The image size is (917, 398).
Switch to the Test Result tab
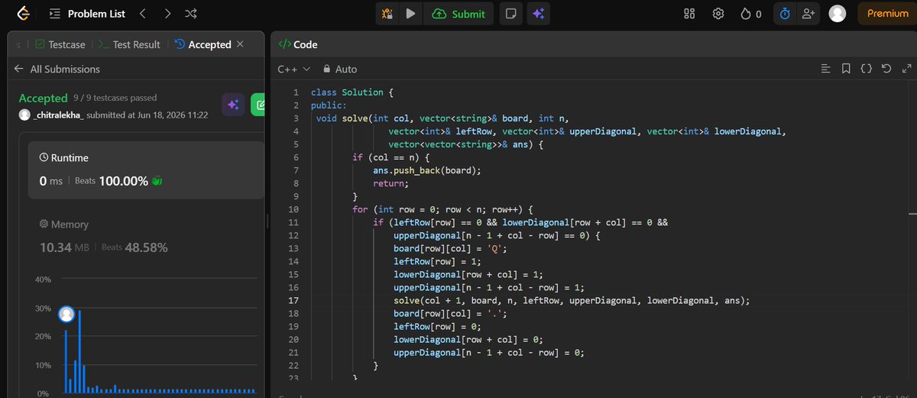(x=129, y=44)
